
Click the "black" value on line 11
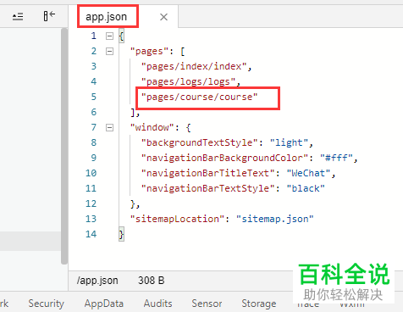(x=306, y=188)
